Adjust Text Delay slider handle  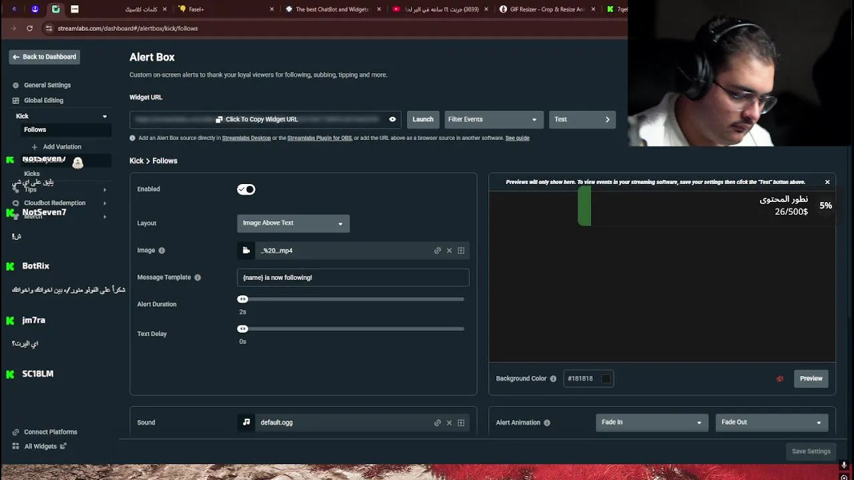243,329
